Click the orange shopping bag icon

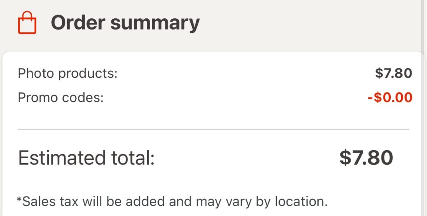click(x=27, y=23)
